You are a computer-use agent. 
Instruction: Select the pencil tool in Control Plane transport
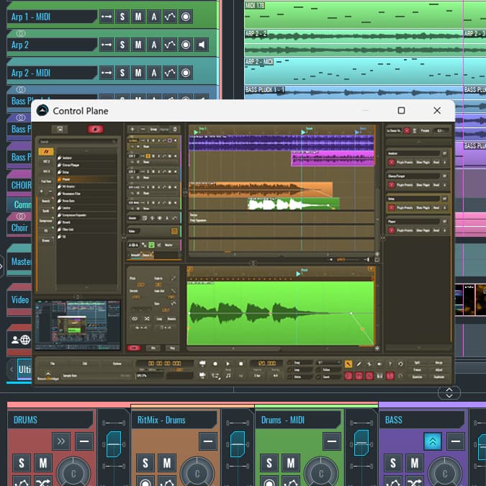coord(359,364)
